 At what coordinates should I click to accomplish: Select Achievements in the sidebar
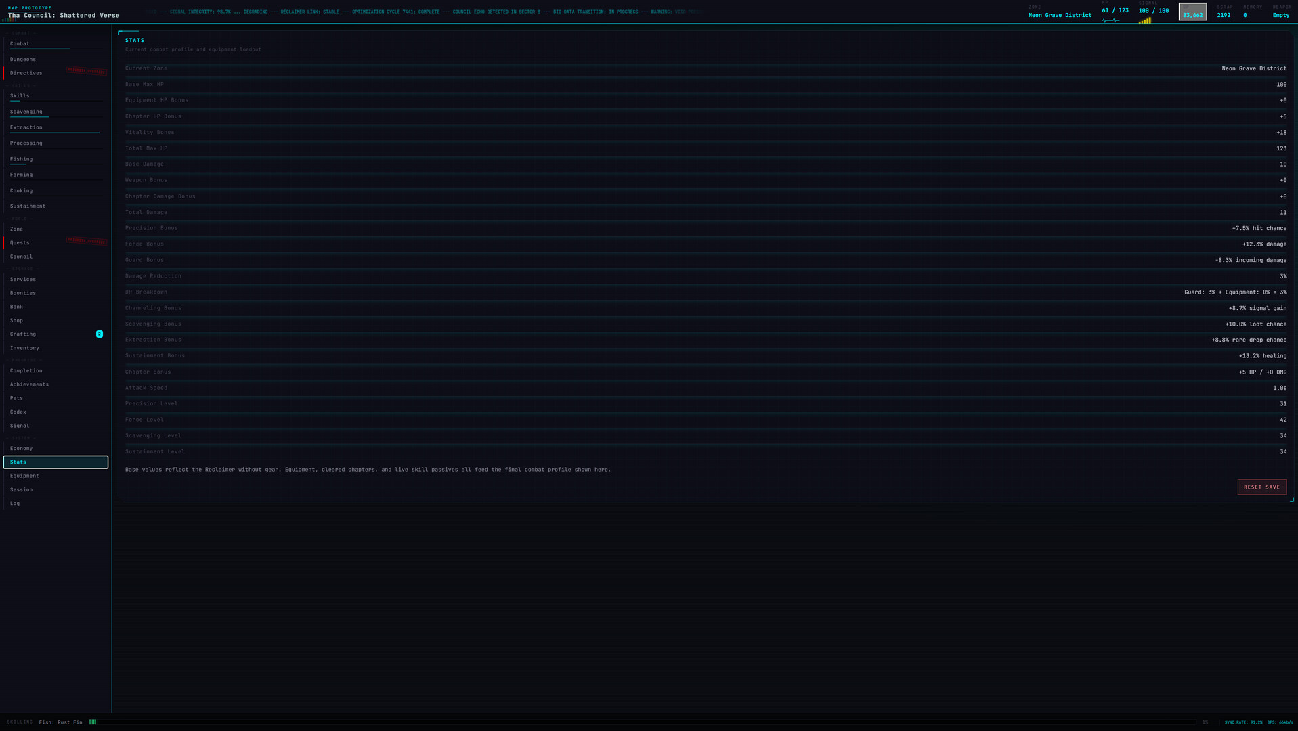pos(29,384)
